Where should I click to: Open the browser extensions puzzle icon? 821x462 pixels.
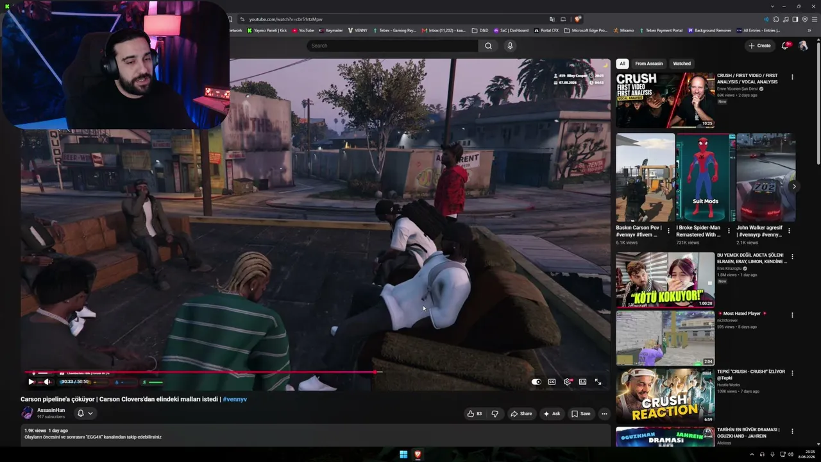(776, 19)
